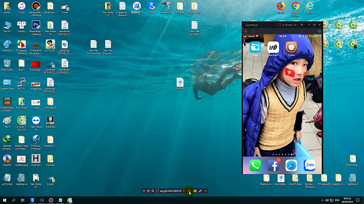Switch the ENG input language indicator

[337, 200]
